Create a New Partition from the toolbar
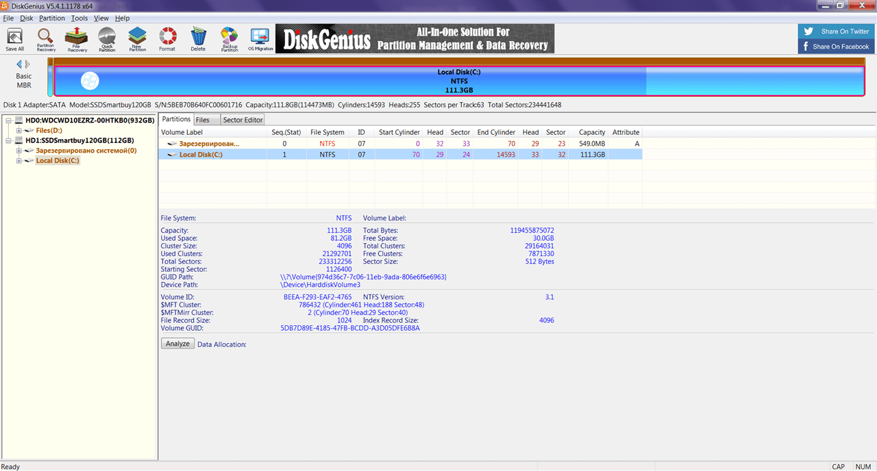This screenshot has height=471, width=877. 138,40
